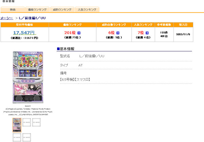This screenshot has width=204, height=142.
Task: Open the 検索 tab
Action: [13, 9]
